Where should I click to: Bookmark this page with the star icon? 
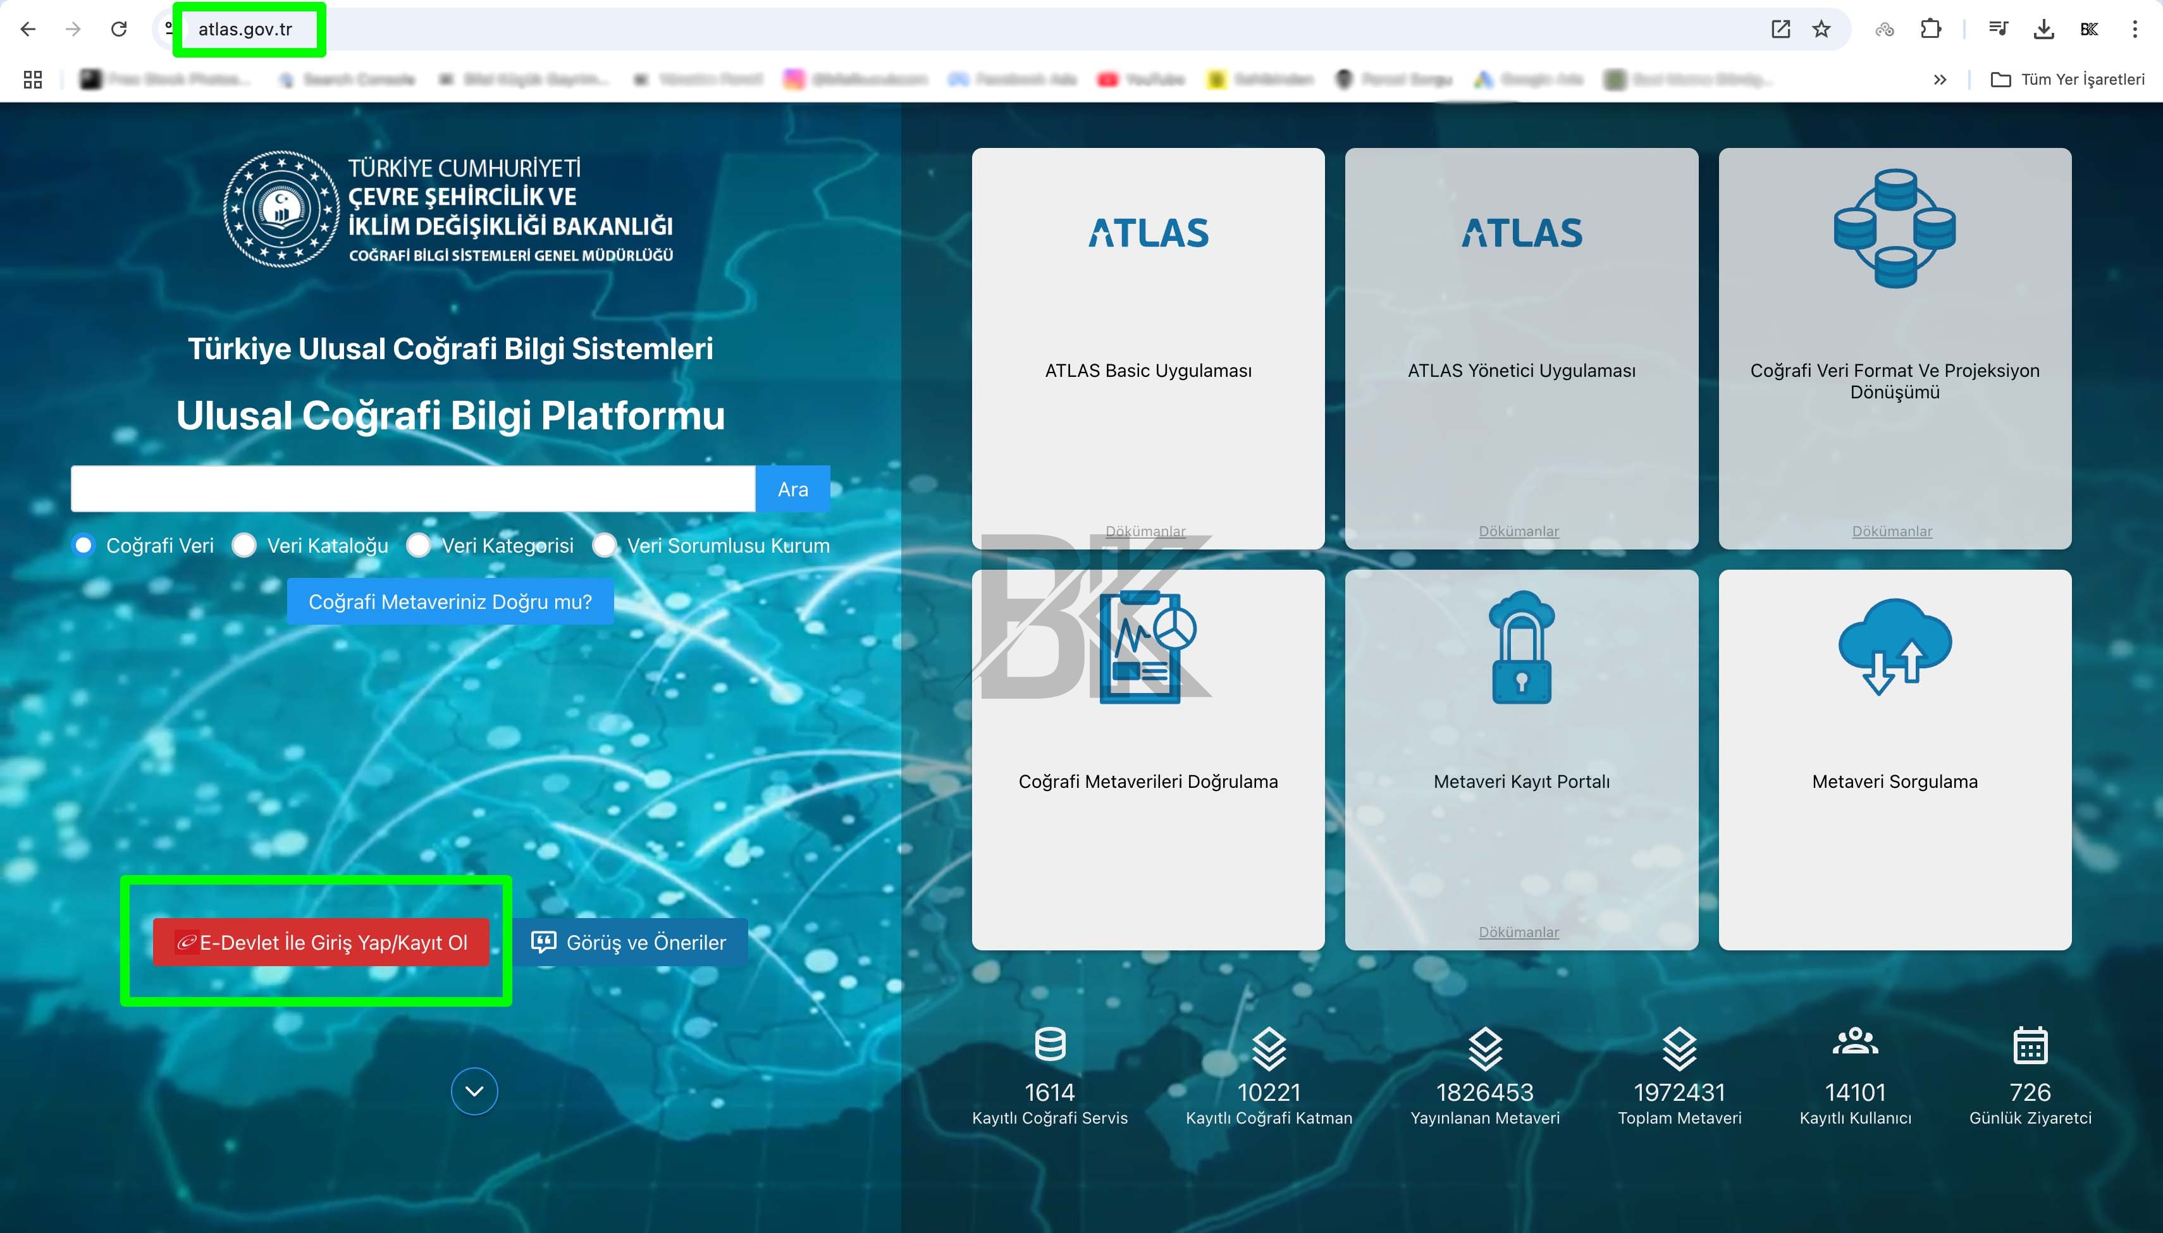(1821, 29)
